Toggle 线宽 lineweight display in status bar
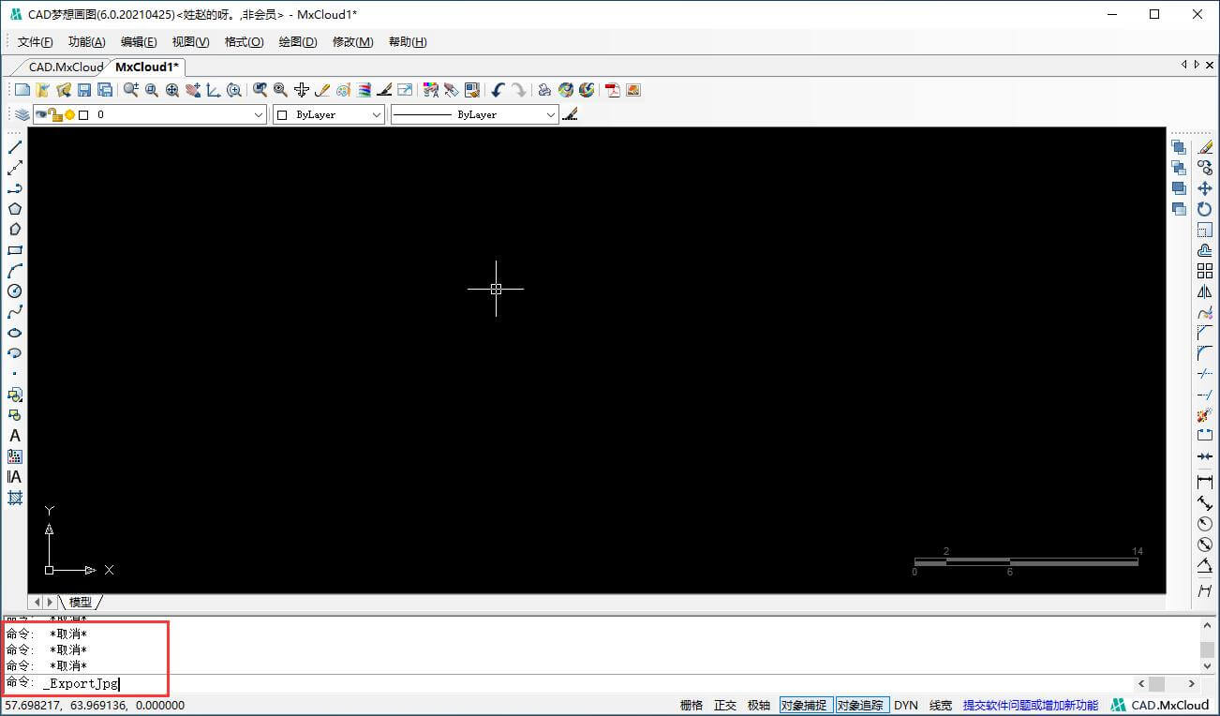The width and height of the screenshot is (1220, 716). pyautogui.click(x=941, y=705)
